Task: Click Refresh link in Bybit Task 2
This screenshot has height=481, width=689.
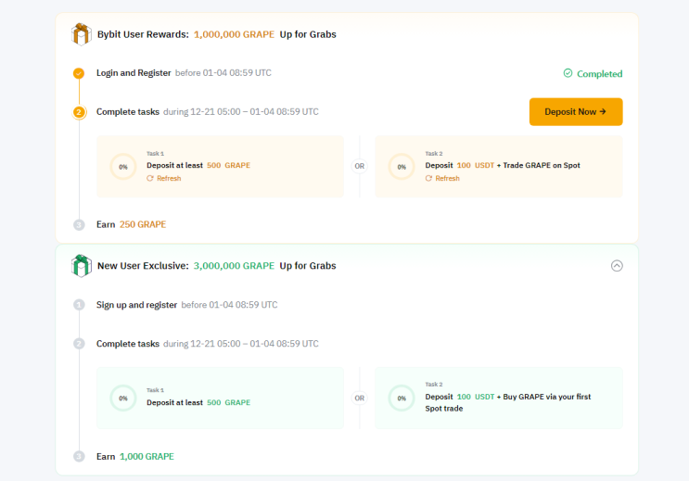Action: pyautogui.click(x=447, y=178)
